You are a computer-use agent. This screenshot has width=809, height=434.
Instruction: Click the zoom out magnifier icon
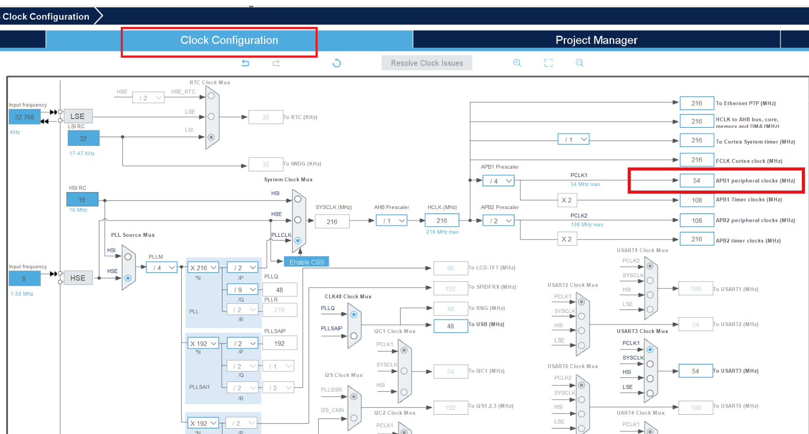[579, 63]
